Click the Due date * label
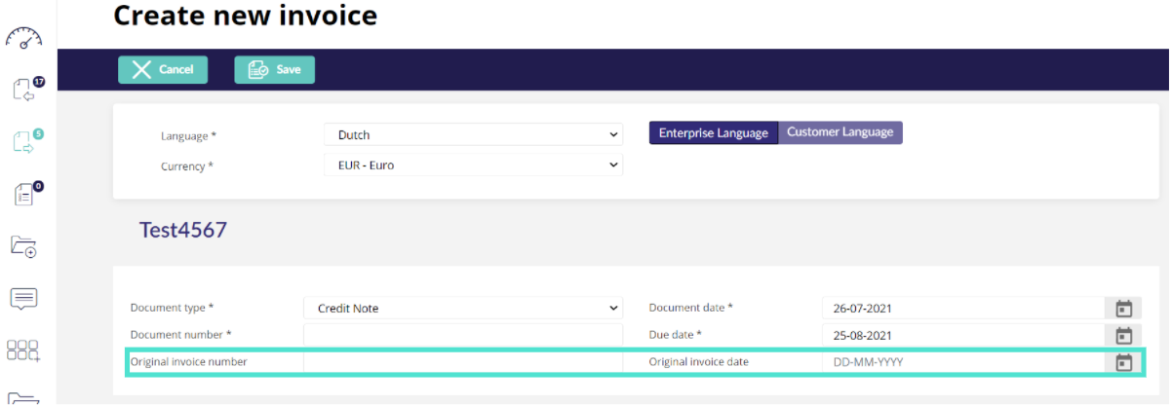The width and height of the screenshot is (1172, 405). tap(675, 335)
